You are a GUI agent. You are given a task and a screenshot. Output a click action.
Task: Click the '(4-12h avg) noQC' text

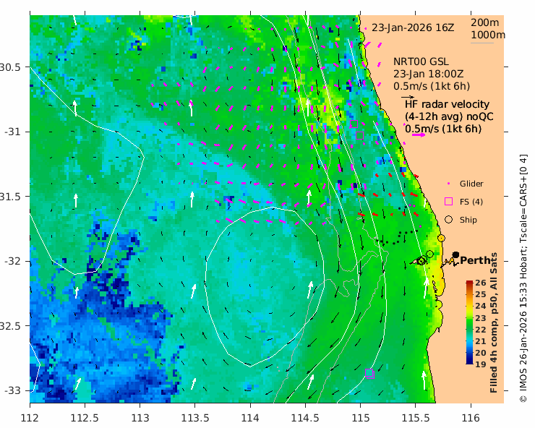[x=449, y=116]
